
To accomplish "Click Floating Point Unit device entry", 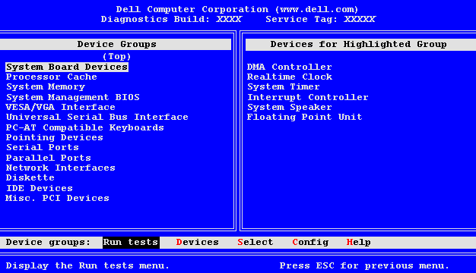I will (304, 117).
